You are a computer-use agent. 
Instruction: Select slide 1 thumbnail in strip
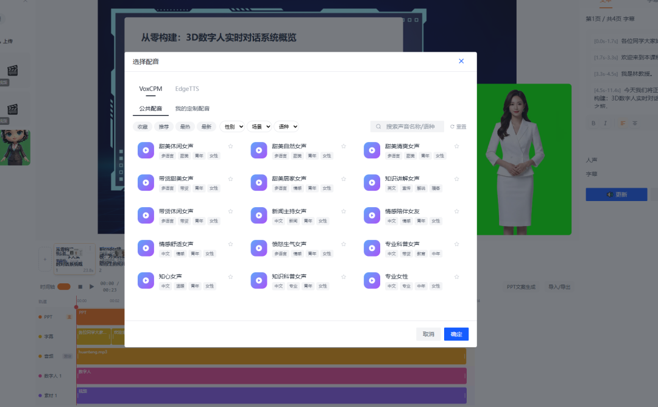[x=74, y=258]
